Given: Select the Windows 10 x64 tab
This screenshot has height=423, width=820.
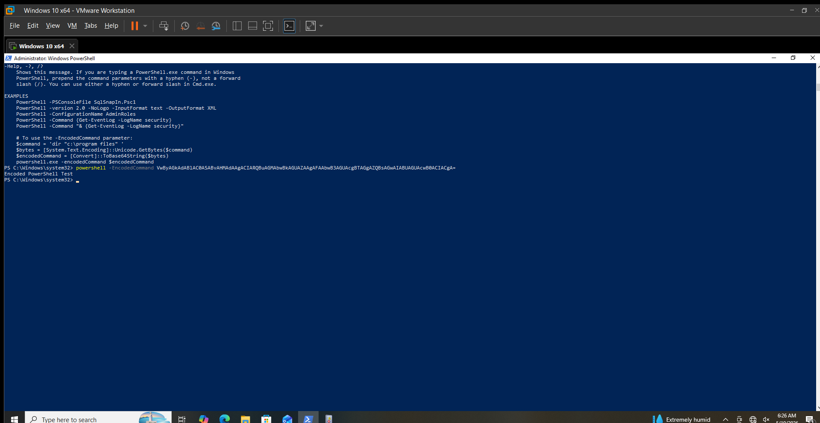Looking at the screenshot, I should 41,46.
